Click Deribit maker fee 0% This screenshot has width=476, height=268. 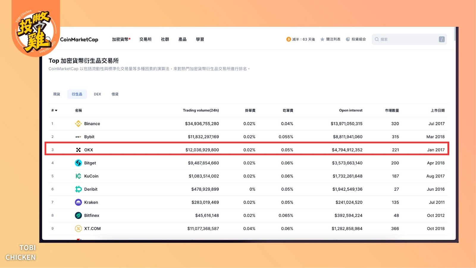tap(252, 189)
